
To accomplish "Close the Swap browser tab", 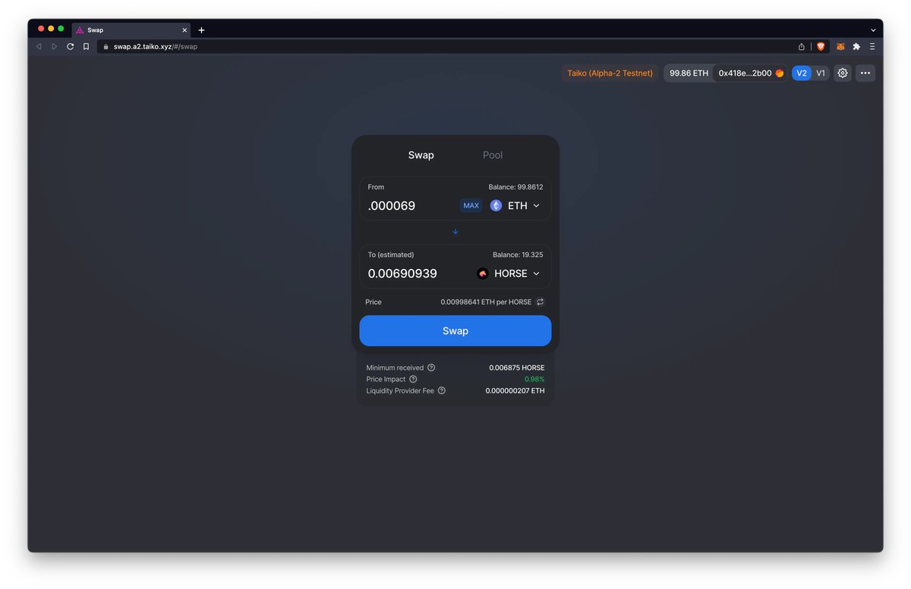I will 184,30.
